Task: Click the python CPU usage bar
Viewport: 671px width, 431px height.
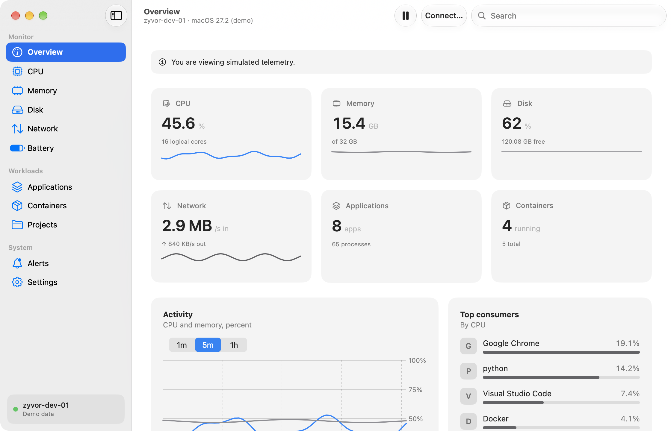Action: pos(561,377)
